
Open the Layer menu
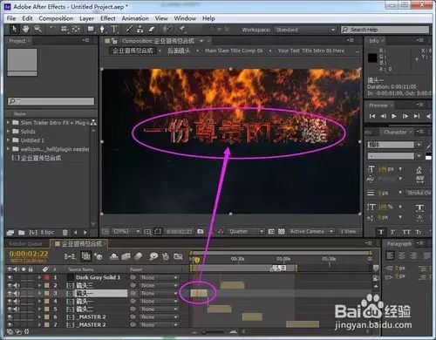coord(86,18)
